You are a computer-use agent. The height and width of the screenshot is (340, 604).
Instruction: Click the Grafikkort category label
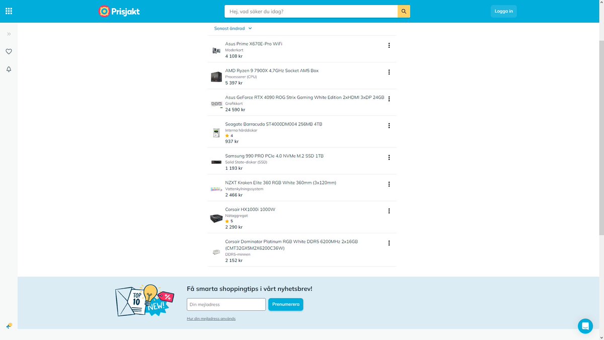(x=234, y=103)
